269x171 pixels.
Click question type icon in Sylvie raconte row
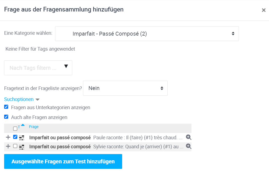pos(22,147)
